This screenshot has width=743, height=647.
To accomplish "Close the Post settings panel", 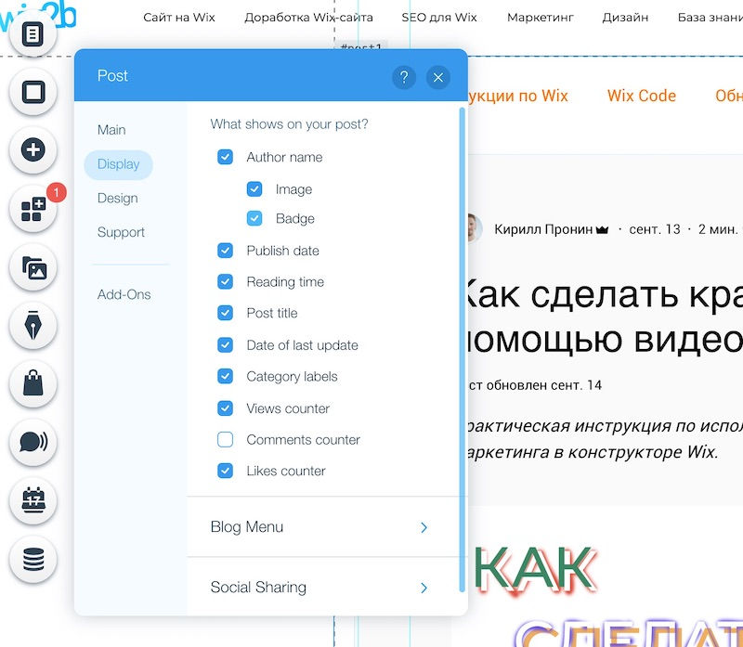I will point(437,77).
